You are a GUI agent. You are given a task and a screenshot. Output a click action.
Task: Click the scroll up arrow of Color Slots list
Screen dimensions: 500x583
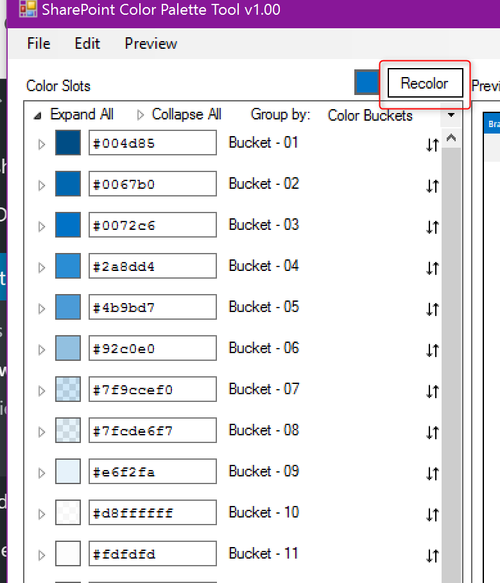451,138
